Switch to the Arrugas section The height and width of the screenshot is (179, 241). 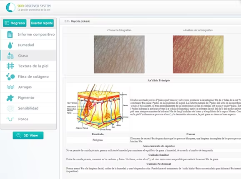[x=28, y=87]
